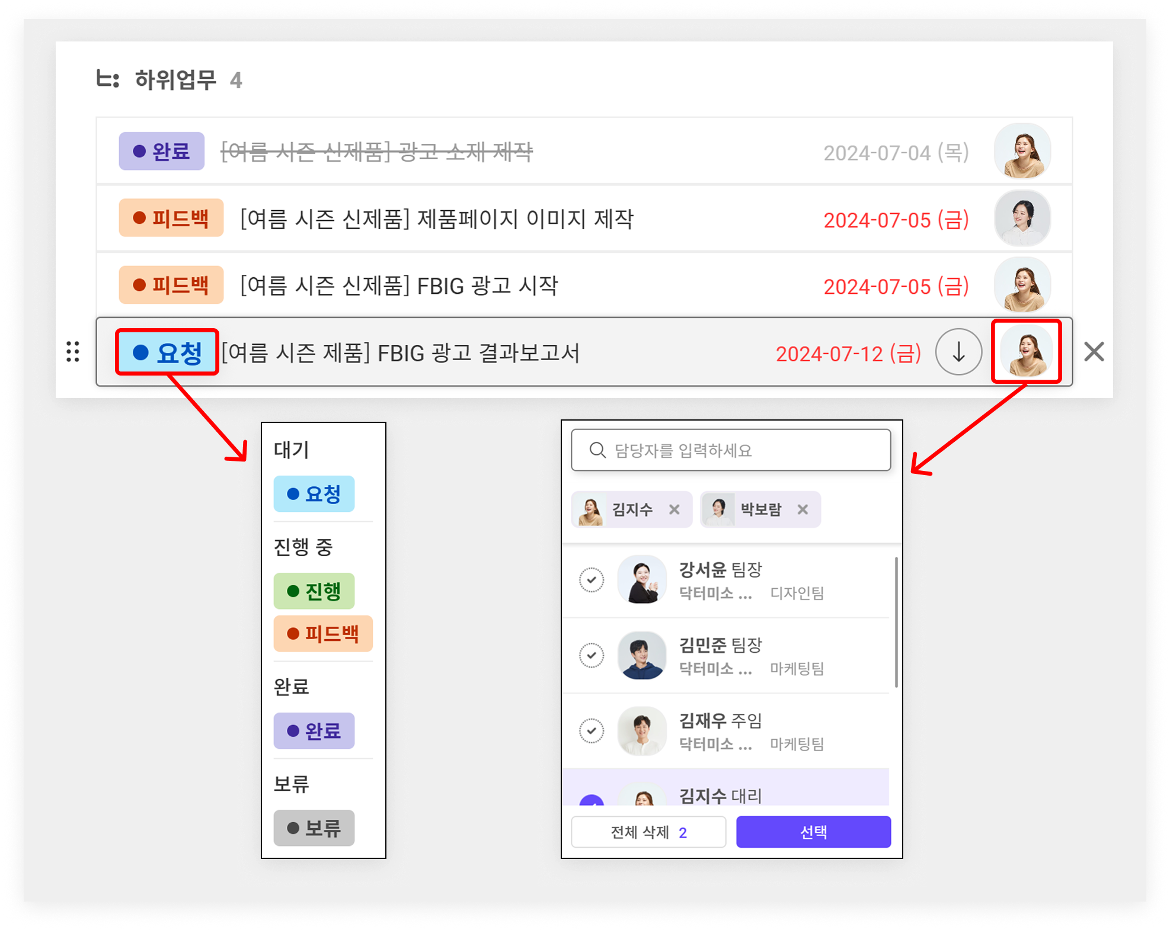
Task: Click the subtask hierarchy icon beside 하위업무
Action: pos(108,79)
